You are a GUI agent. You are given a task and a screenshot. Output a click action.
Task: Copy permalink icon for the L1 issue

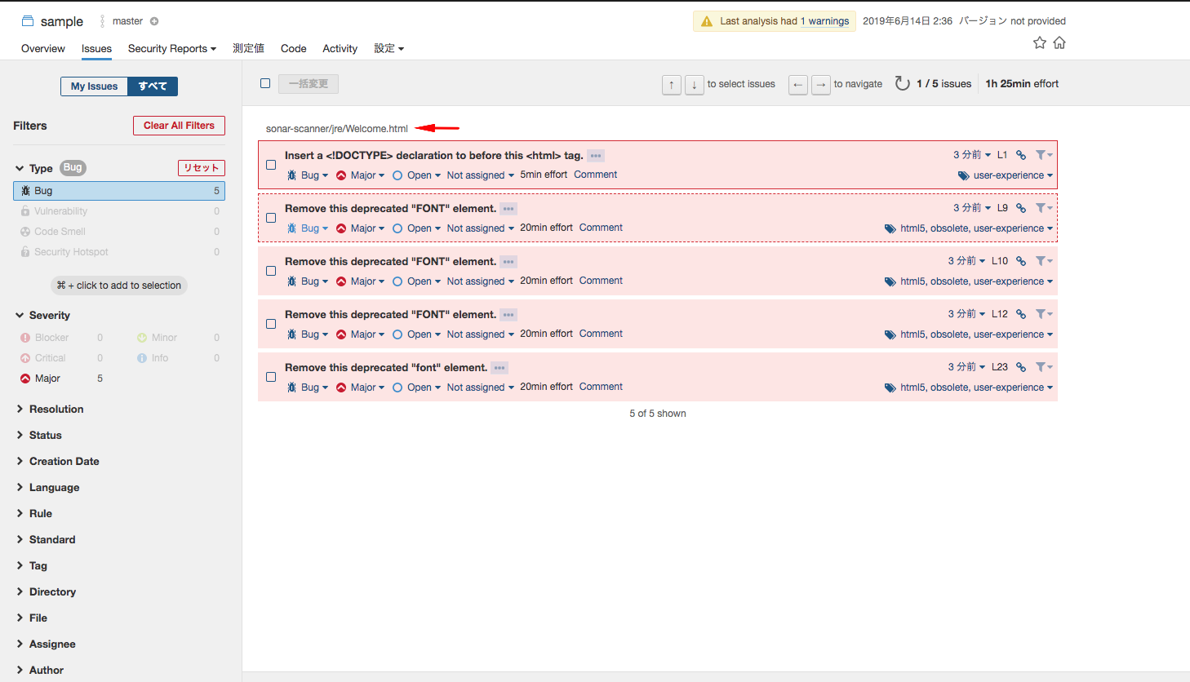tap(1021, 155)
